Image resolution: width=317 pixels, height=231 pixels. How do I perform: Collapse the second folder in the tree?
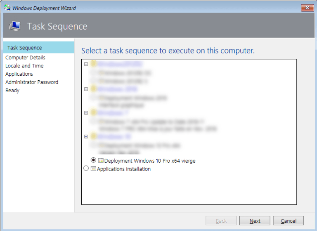(86, 89)
